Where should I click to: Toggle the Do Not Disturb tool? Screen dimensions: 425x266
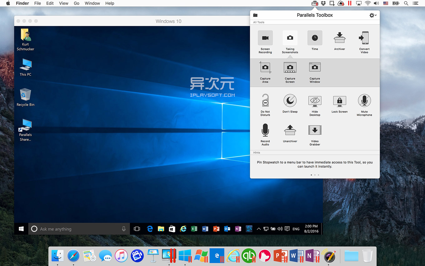265,105
